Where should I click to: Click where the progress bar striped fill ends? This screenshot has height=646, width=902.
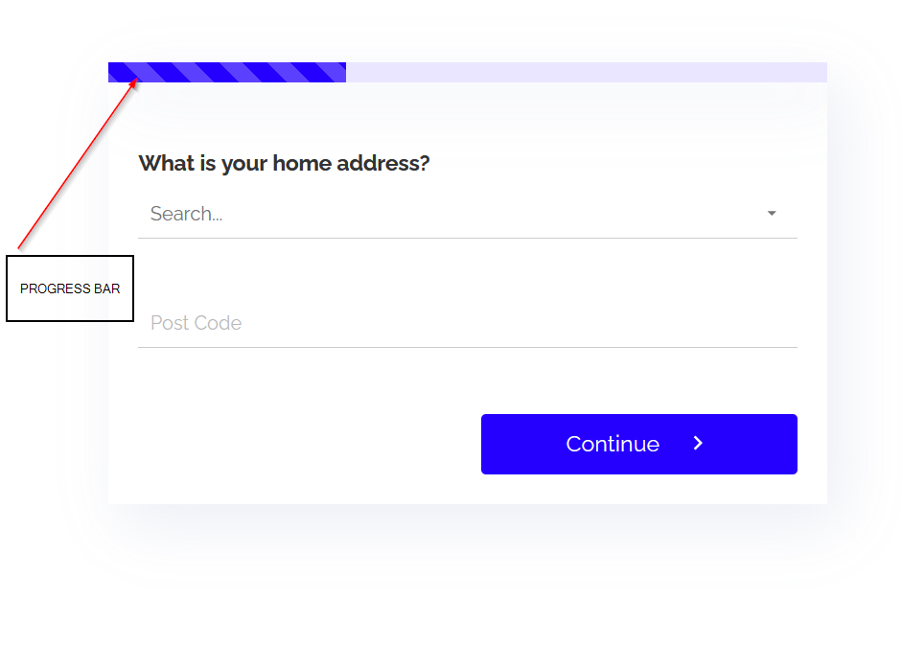coord(344,73)
